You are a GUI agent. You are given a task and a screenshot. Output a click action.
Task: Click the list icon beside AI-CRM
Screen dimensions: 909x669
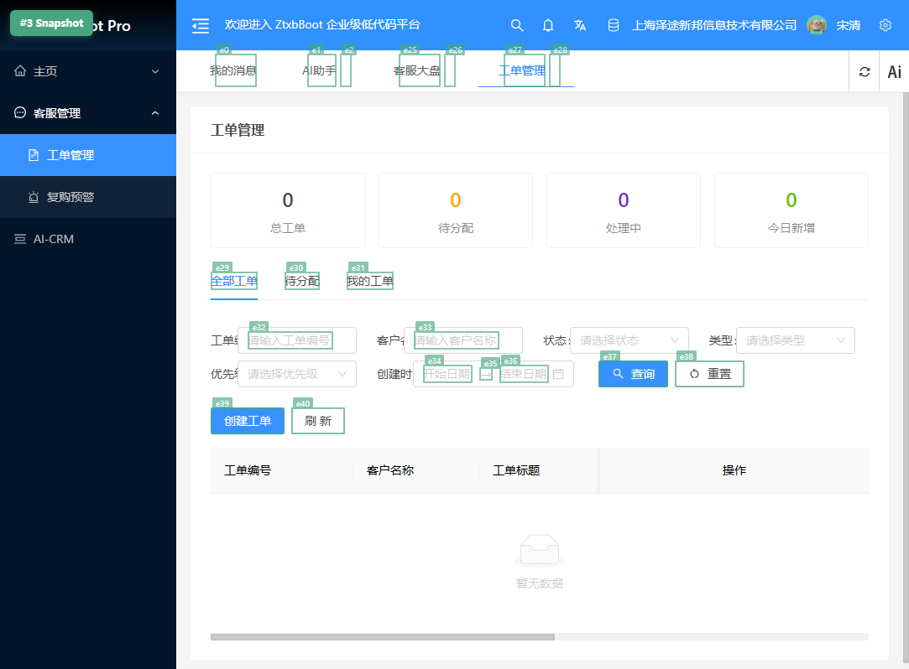point(20,239)
